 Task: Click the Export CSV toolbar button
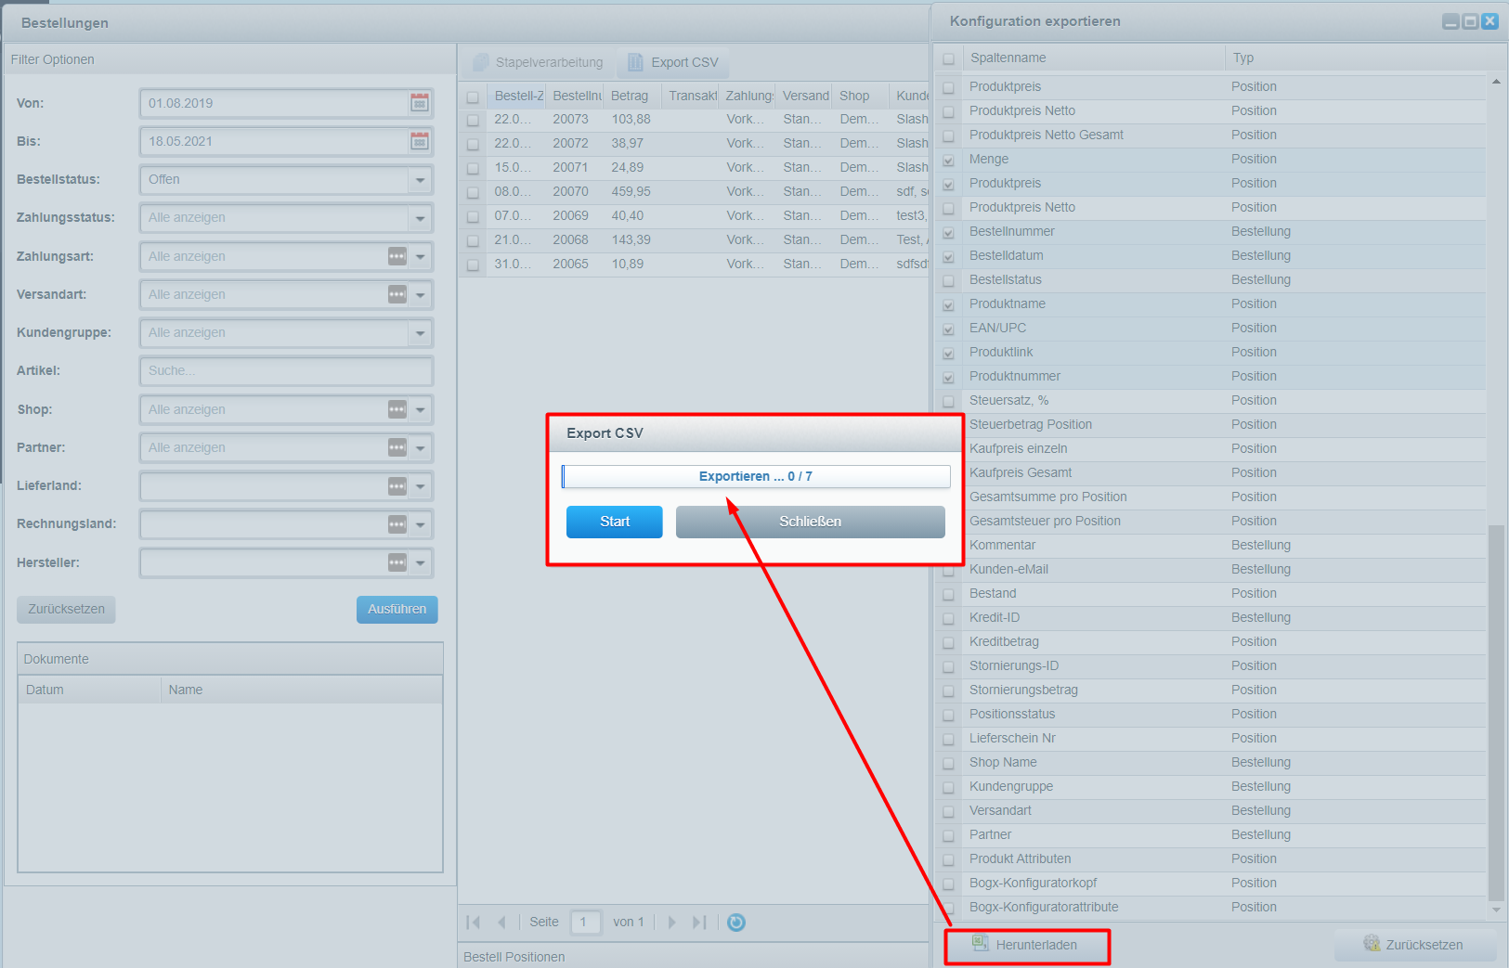(673, 62)
